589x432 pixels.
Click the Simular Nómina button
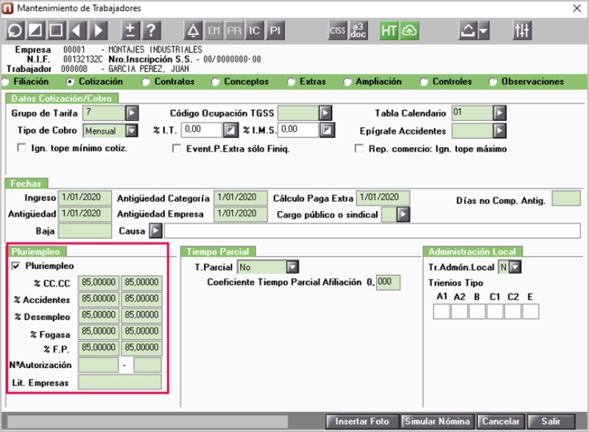pos(437,422)
